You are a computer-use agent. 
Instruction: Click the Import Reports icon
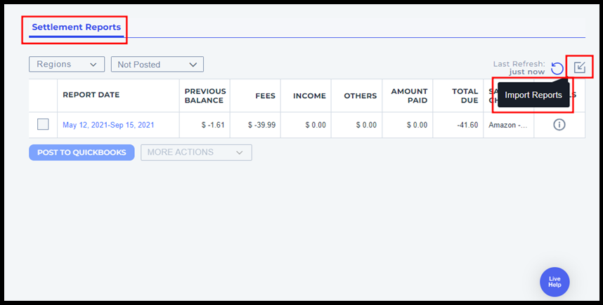(x=580, y=67)
